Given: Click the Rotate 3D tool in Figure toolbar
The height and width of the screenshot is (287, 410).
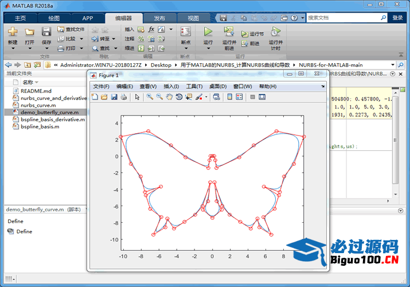Looking at the screenshot, I should pos(179,97).
